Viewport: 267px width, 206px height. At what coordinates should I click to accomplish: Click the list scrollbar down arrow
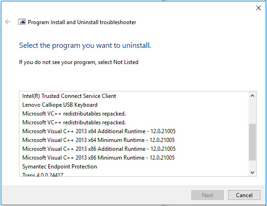(252, 172)
